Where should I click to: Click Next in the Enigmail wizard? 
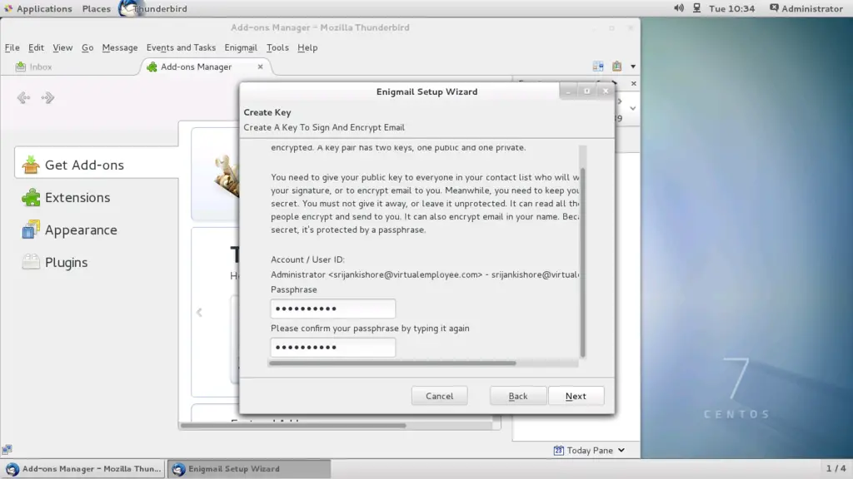[576, 396]
